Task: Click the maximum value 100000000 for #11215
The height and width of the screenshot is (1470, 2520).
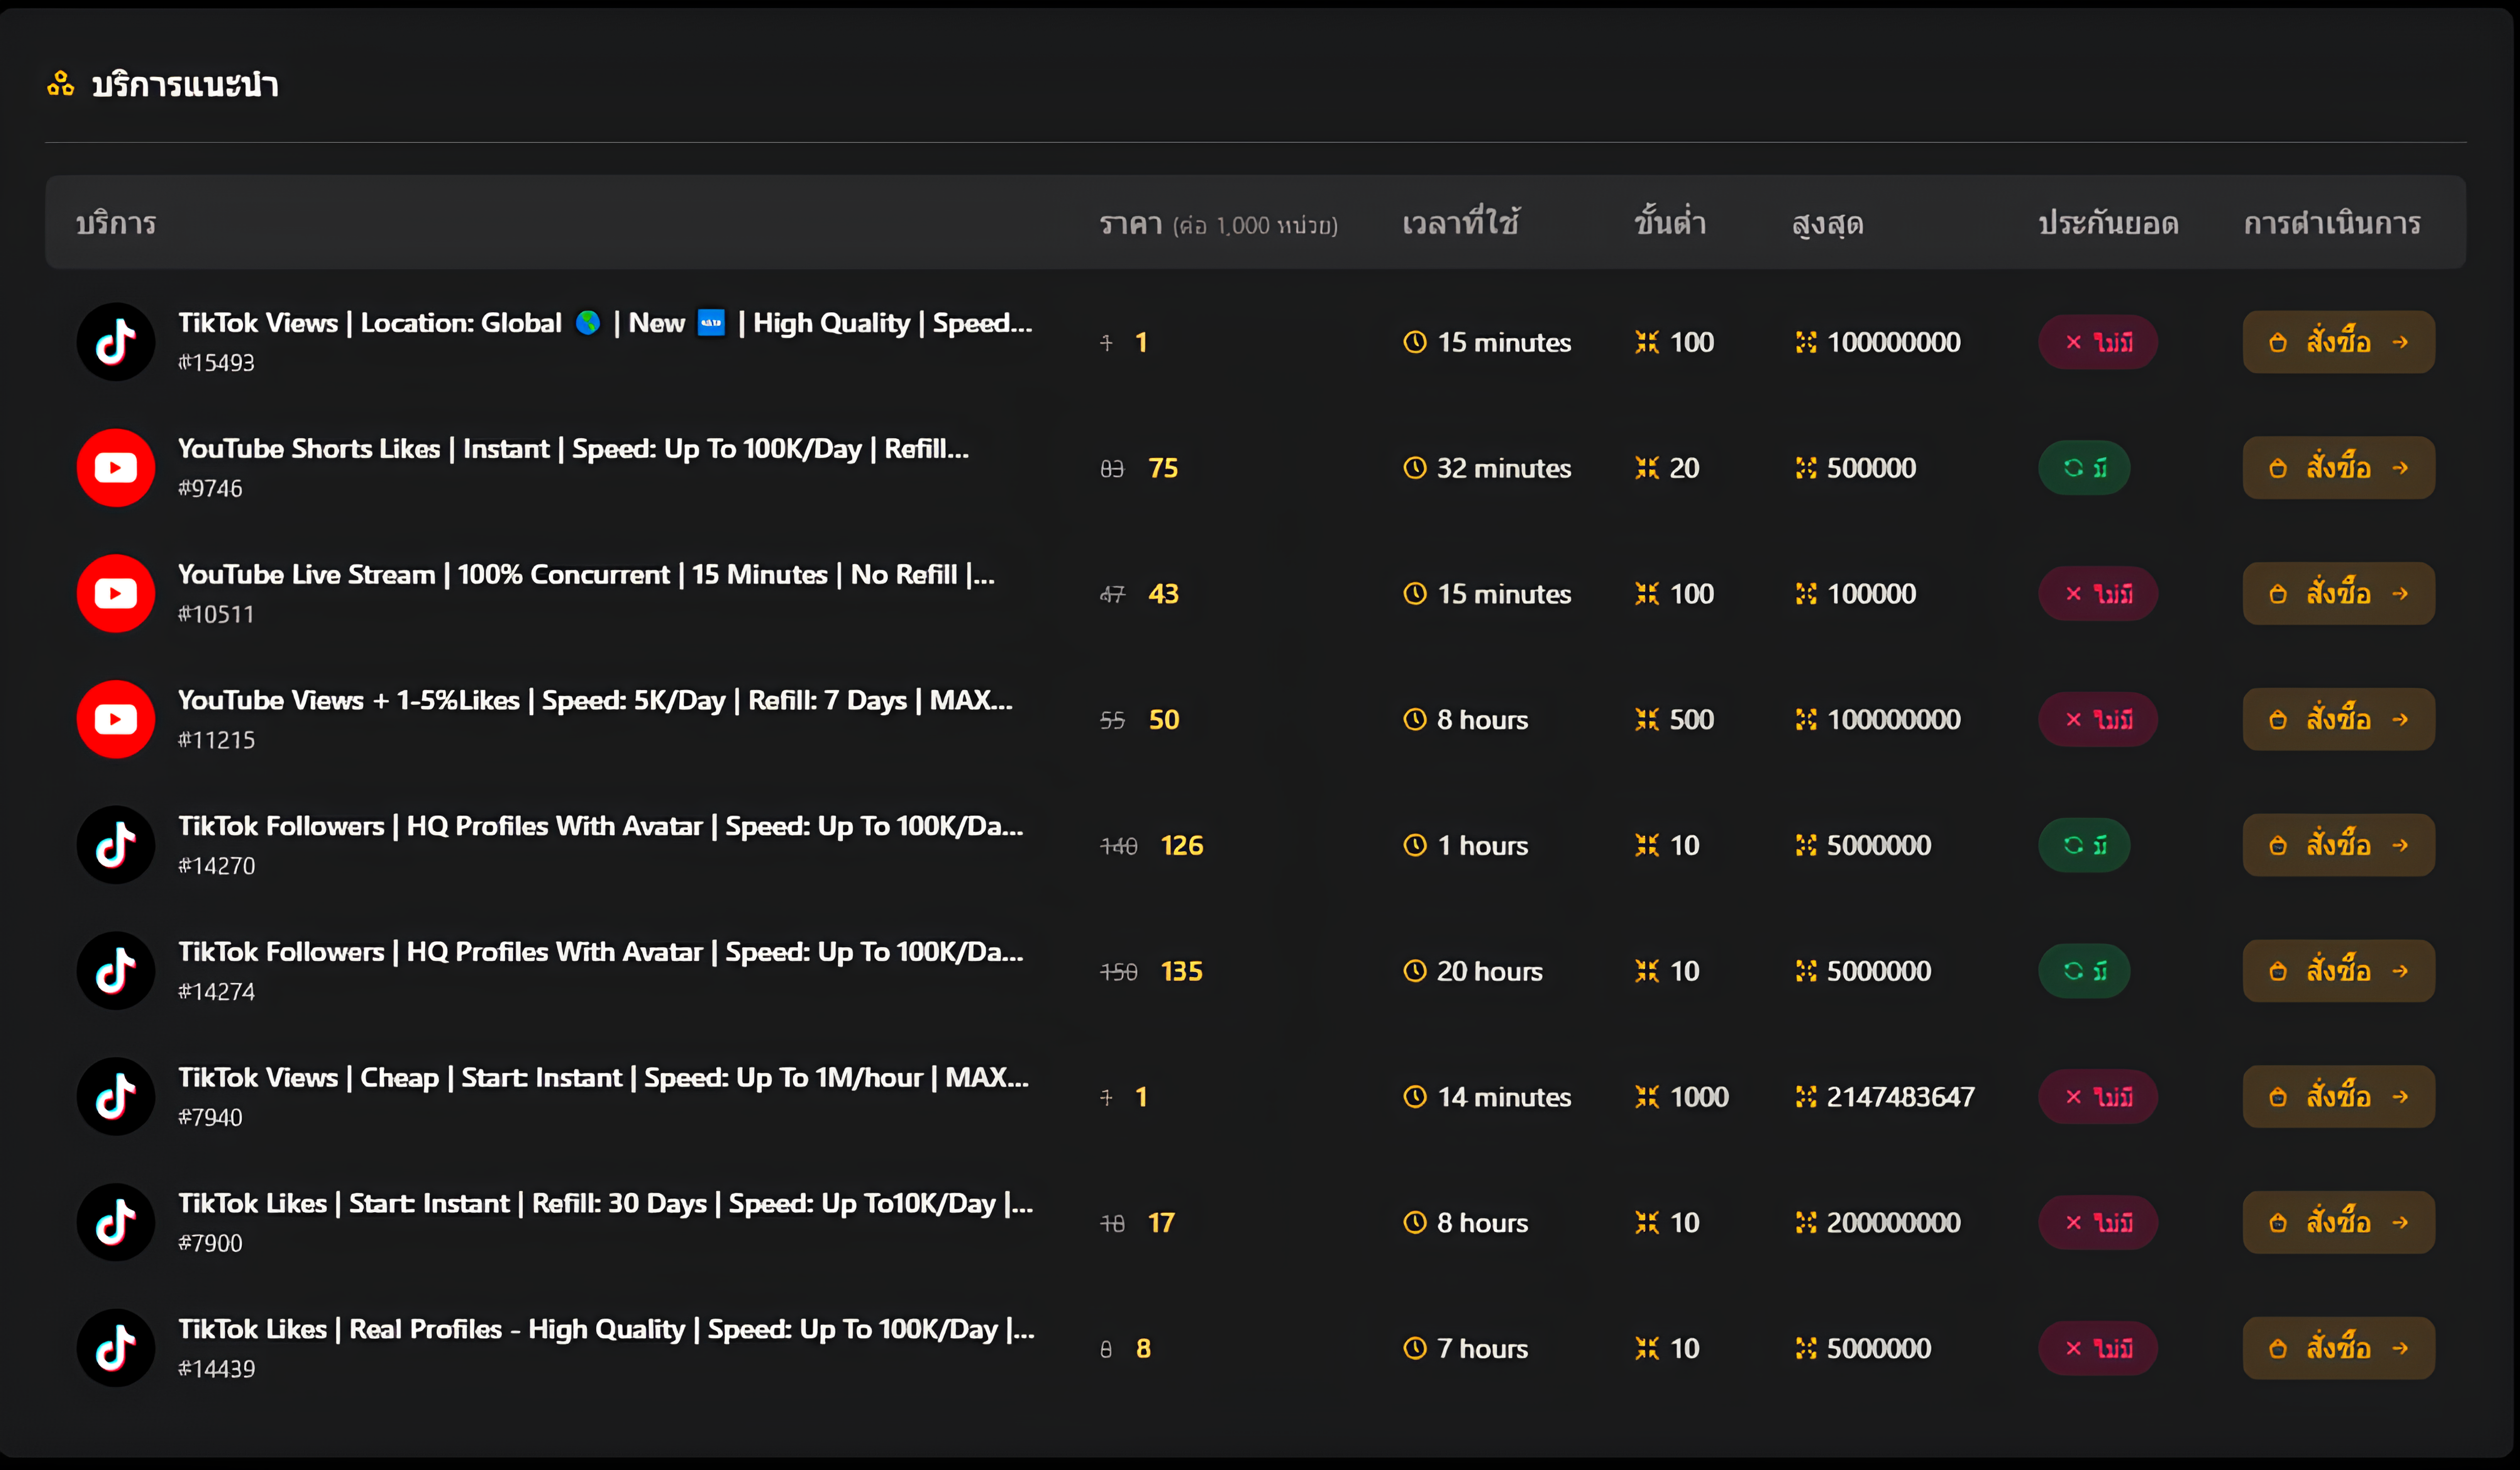Action: click(1893, 719)
